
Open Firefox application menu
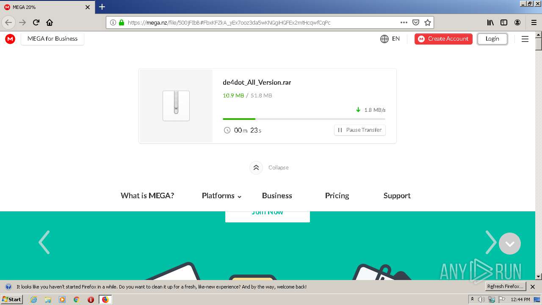point(534,22)
